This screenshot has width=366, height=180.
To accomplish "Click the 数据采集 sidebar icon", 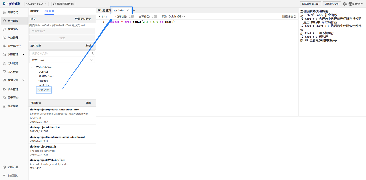I will coord(4,80).
